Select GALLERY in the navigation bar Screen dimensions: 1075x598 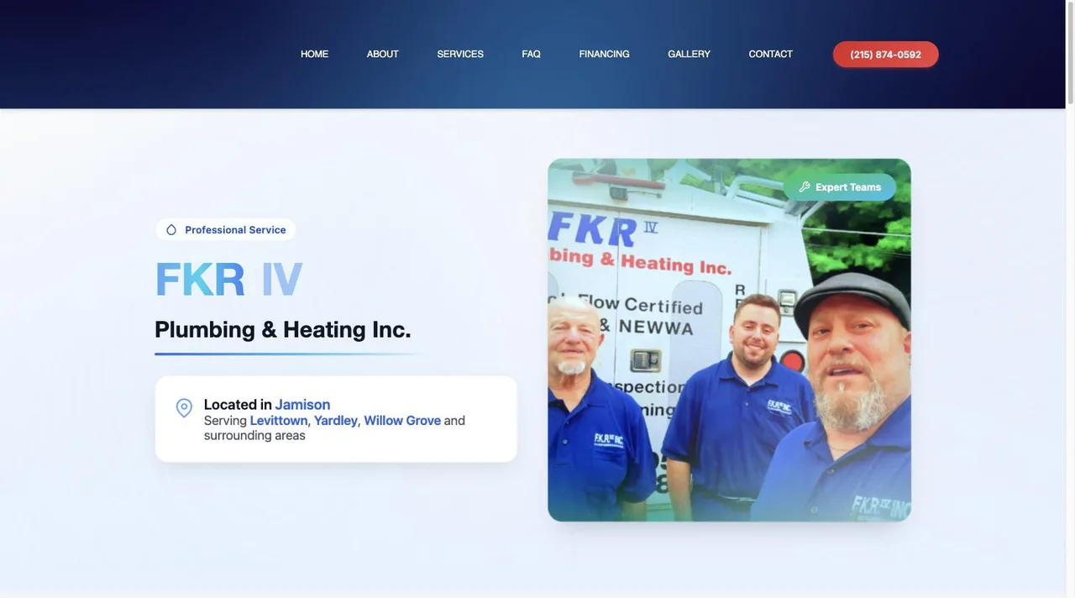(689, 54)
